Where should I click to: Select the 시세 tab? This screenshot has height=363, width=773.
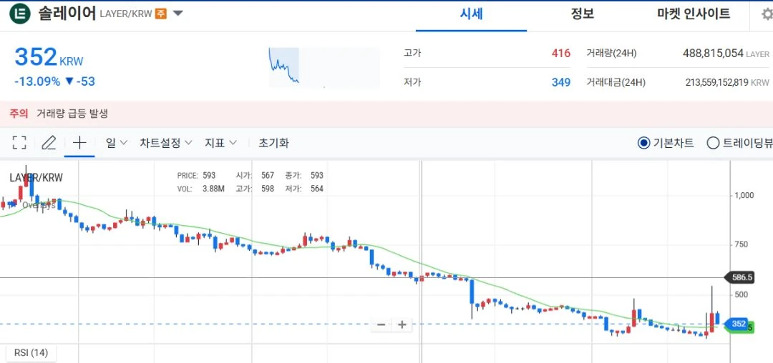[x=471, y=15]
